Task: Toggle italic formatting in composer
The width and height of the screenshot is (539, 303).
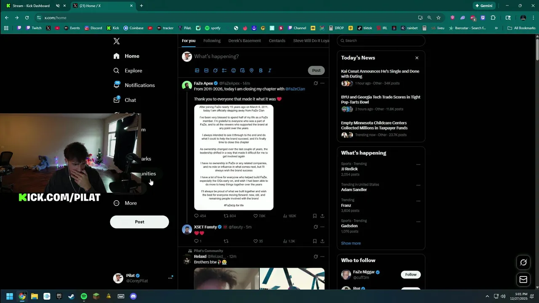Action: (x=269, y=70)
